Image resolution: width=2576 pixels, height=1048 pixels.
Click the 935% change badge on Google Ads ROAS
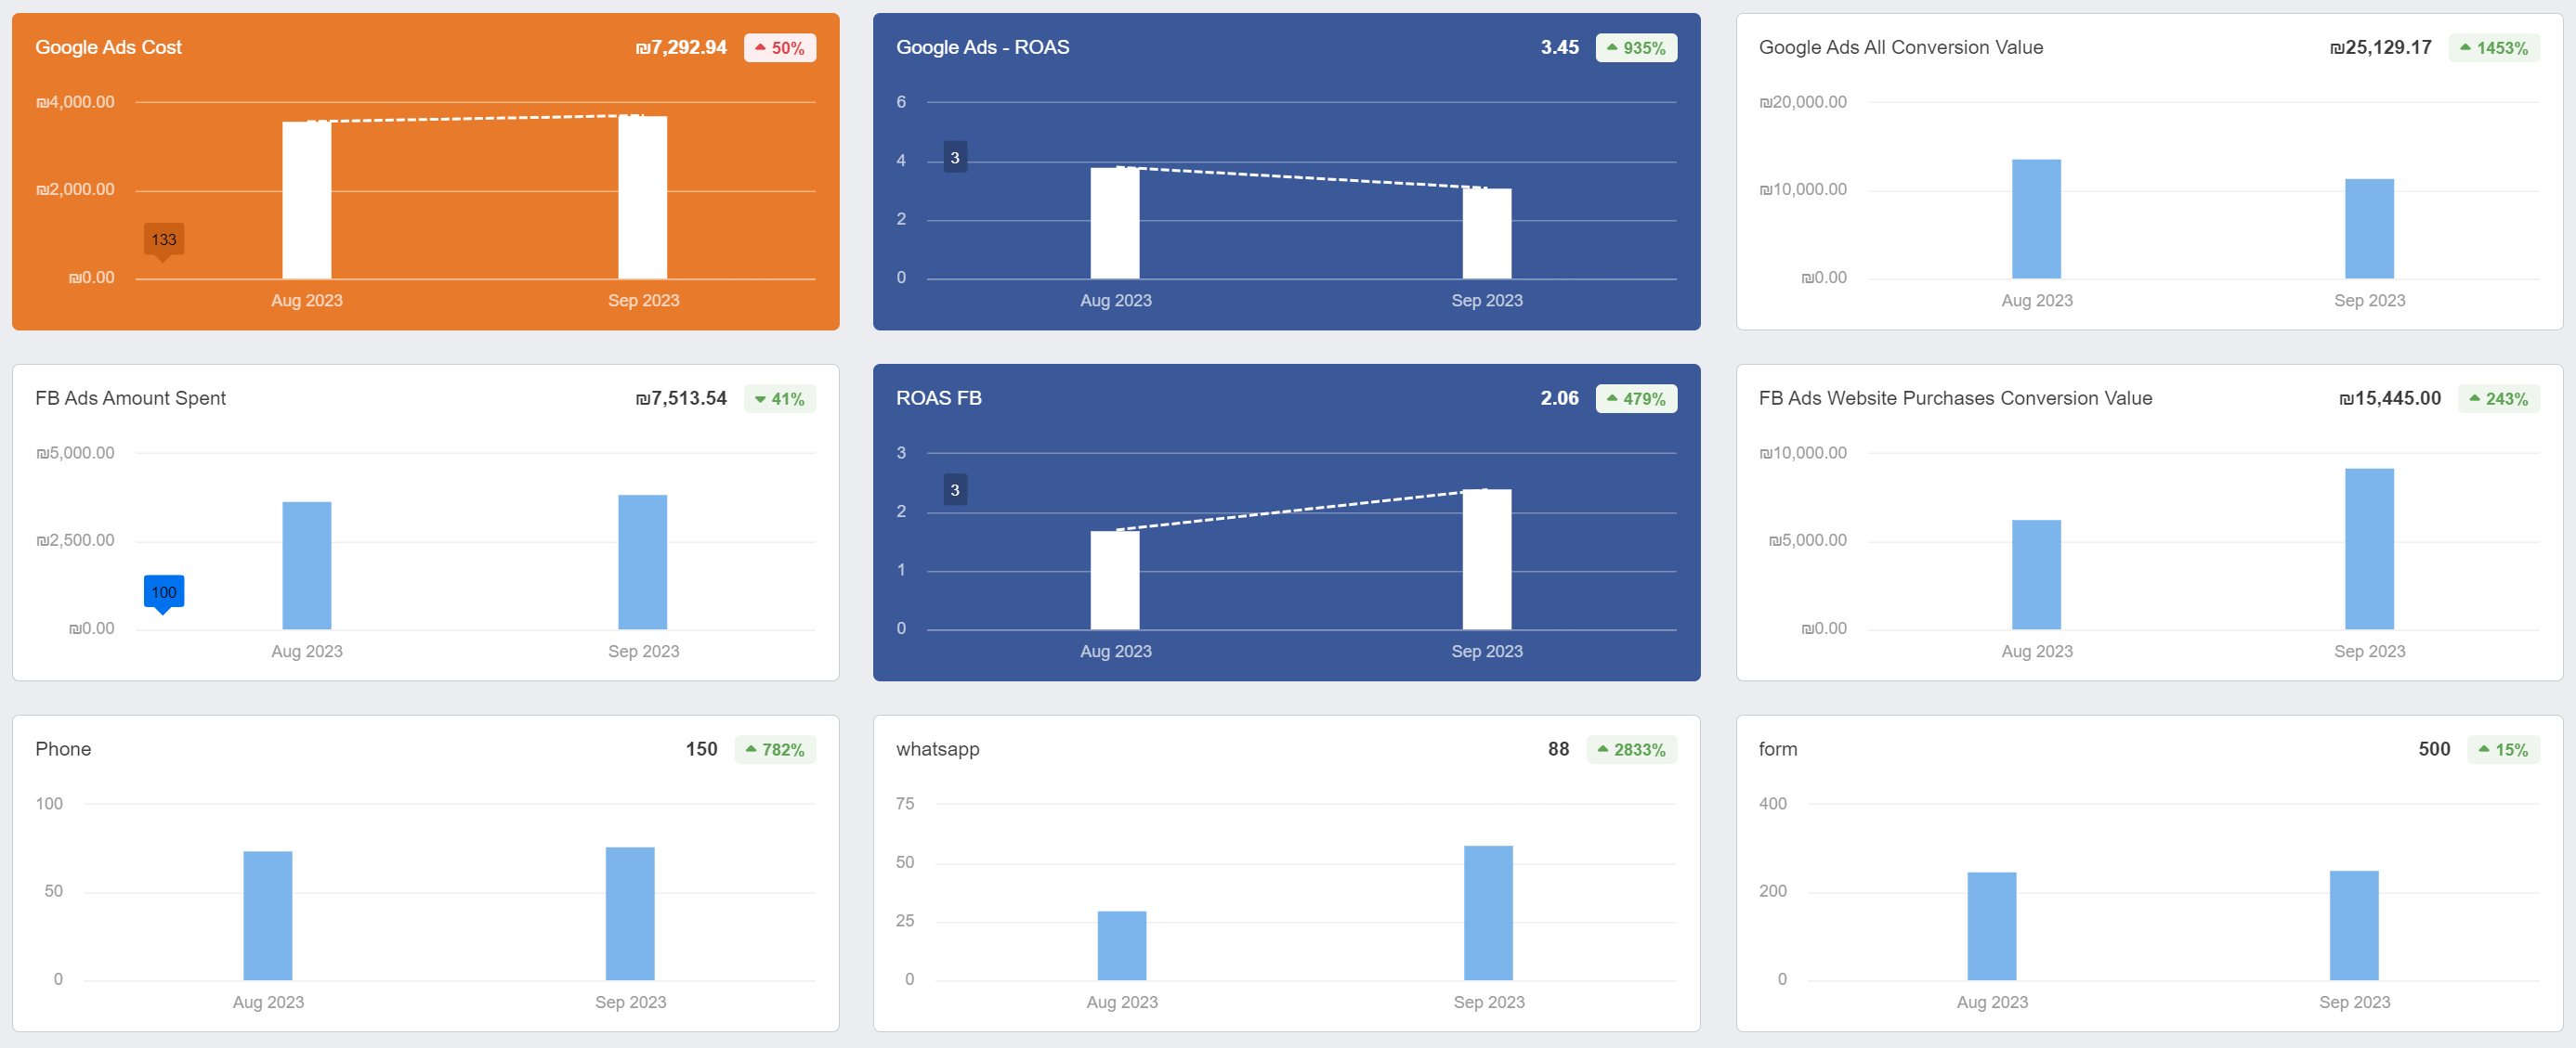(1636, 48)
